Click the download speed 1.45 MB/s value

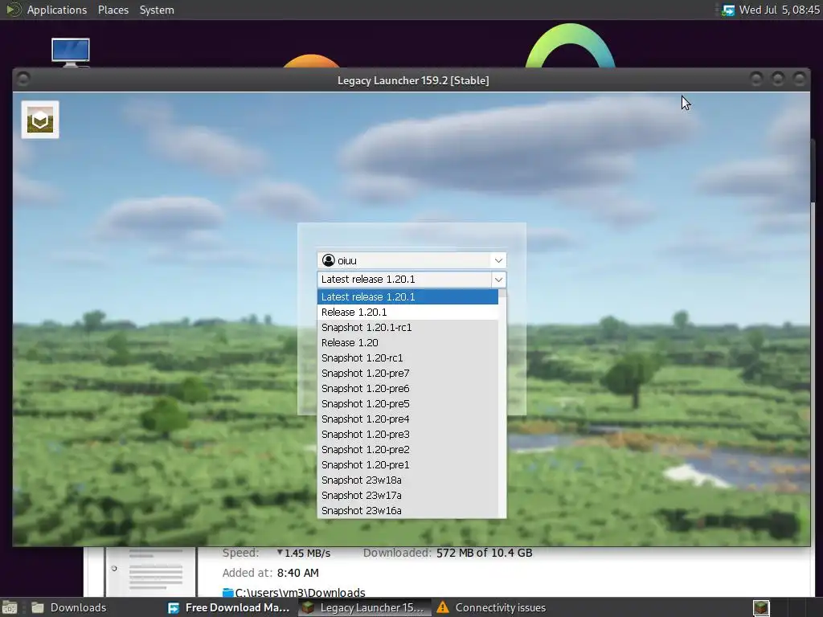[307, 553]
